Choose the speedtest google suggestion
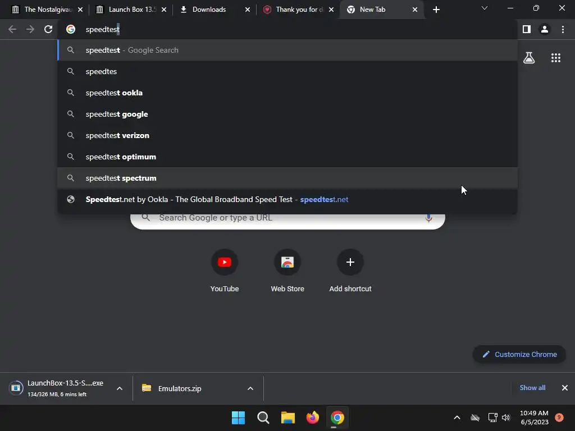This screenshot has height=431, width=575. pos(287,114)
